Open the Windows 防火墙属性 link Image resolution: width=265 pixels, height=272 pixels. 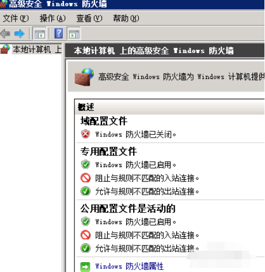click(x=130, y=266)
